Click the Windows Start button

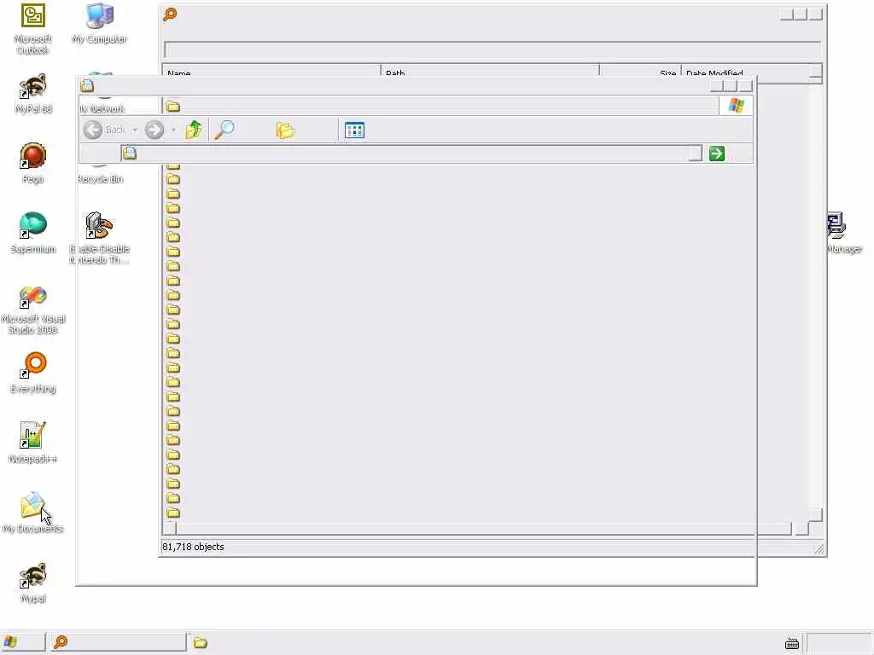coord(22,642)
